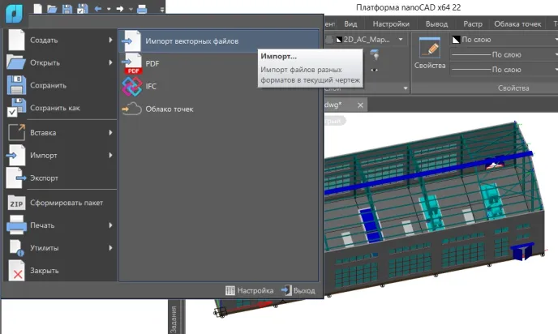Choose IFC import option
558x334 pixels.
(151, 86)
